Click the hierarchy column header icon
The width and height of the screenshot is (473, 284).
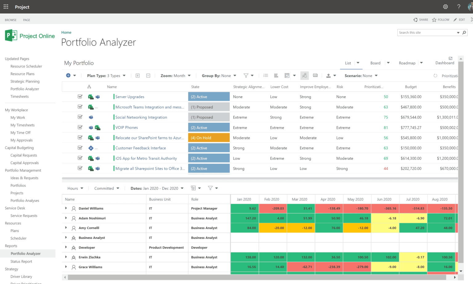(89, 87)
